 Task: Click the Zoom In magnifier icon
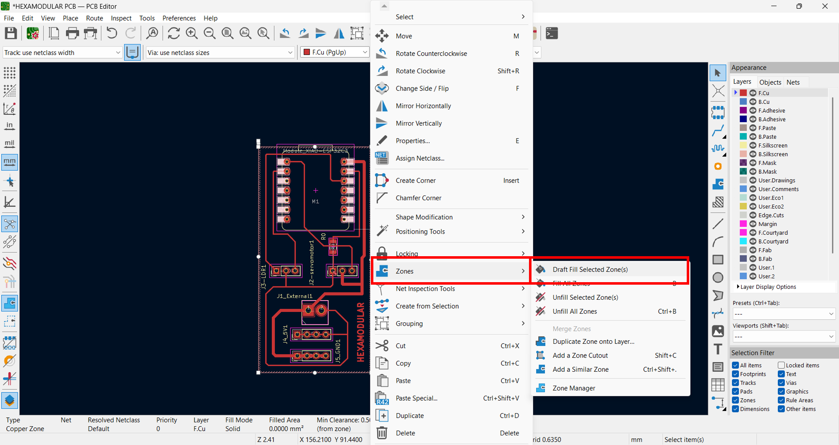tap(192, 33)
